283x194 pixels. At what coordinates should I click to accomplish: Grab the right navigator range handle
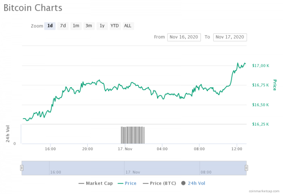click(x=246, y=168)
